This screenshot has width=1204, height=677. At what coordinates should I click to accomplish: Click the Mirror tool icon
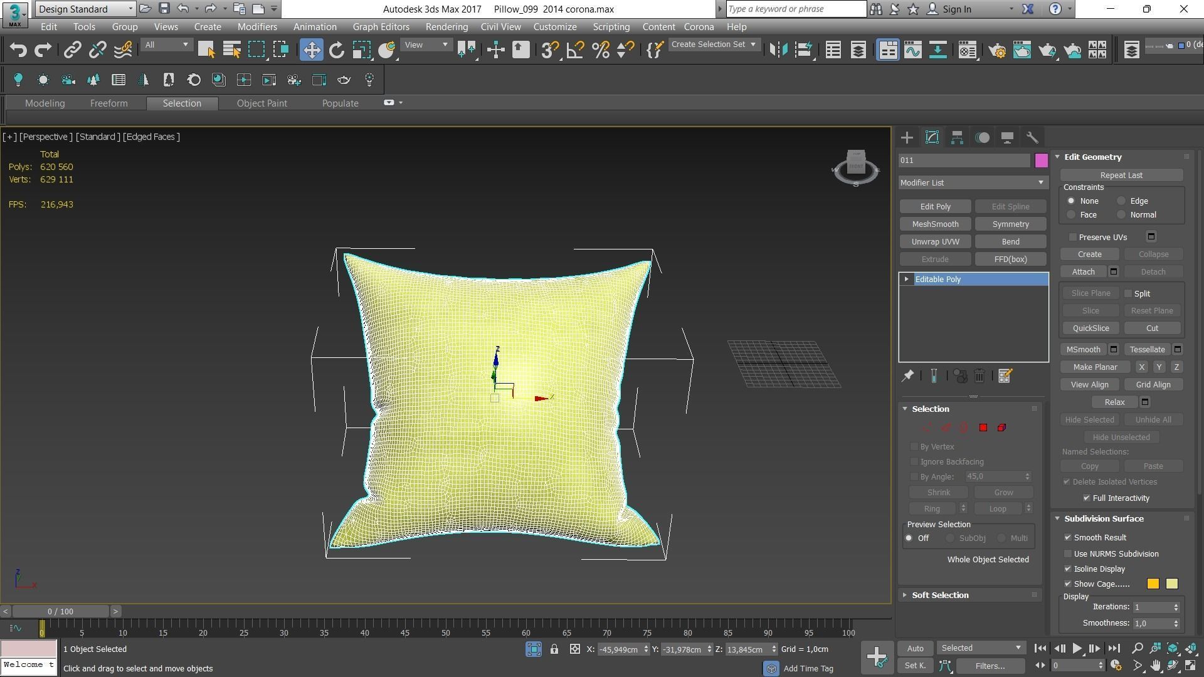[778, 50]
